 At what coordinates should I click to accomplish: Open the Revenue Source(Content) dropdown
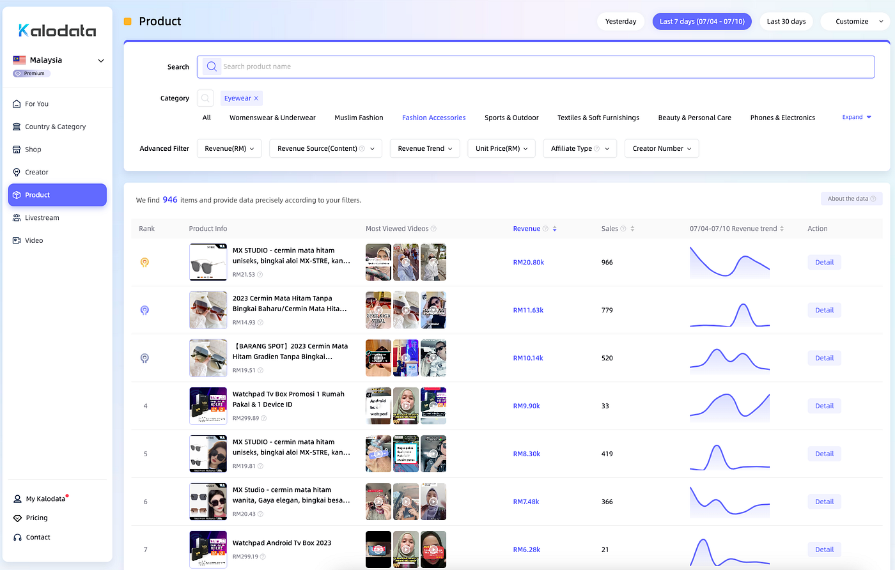click(x=325, y=148)
